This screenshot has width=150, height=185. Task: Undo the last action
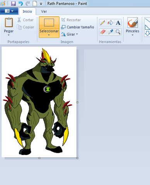click(20, 3)
